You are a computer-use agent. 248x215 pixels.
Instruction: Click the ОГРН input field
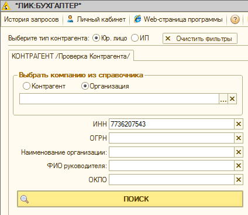(171, 138)
